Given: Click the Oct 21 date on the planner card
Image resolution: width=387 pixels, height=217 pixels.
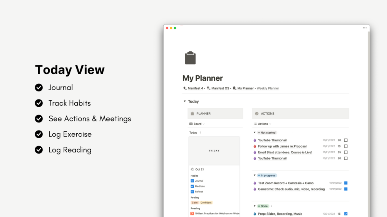Looking at the screenshot, I should (199, 169).
